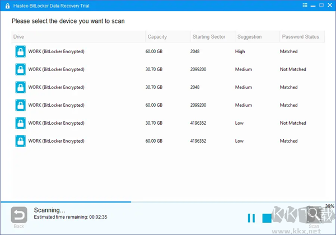Click the Scan magnifier button
Screen dimensions: 336x235
point(314,215)
